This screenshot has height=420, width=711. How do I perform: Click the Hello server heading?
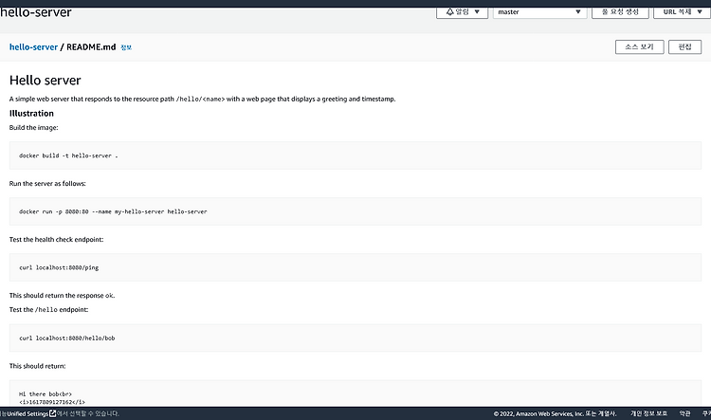pyautogui.click(x=45, y=81)
